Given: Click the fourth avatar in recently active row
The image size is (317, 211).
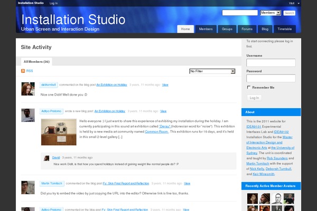Looking at the screenshot, I should 289,198.
